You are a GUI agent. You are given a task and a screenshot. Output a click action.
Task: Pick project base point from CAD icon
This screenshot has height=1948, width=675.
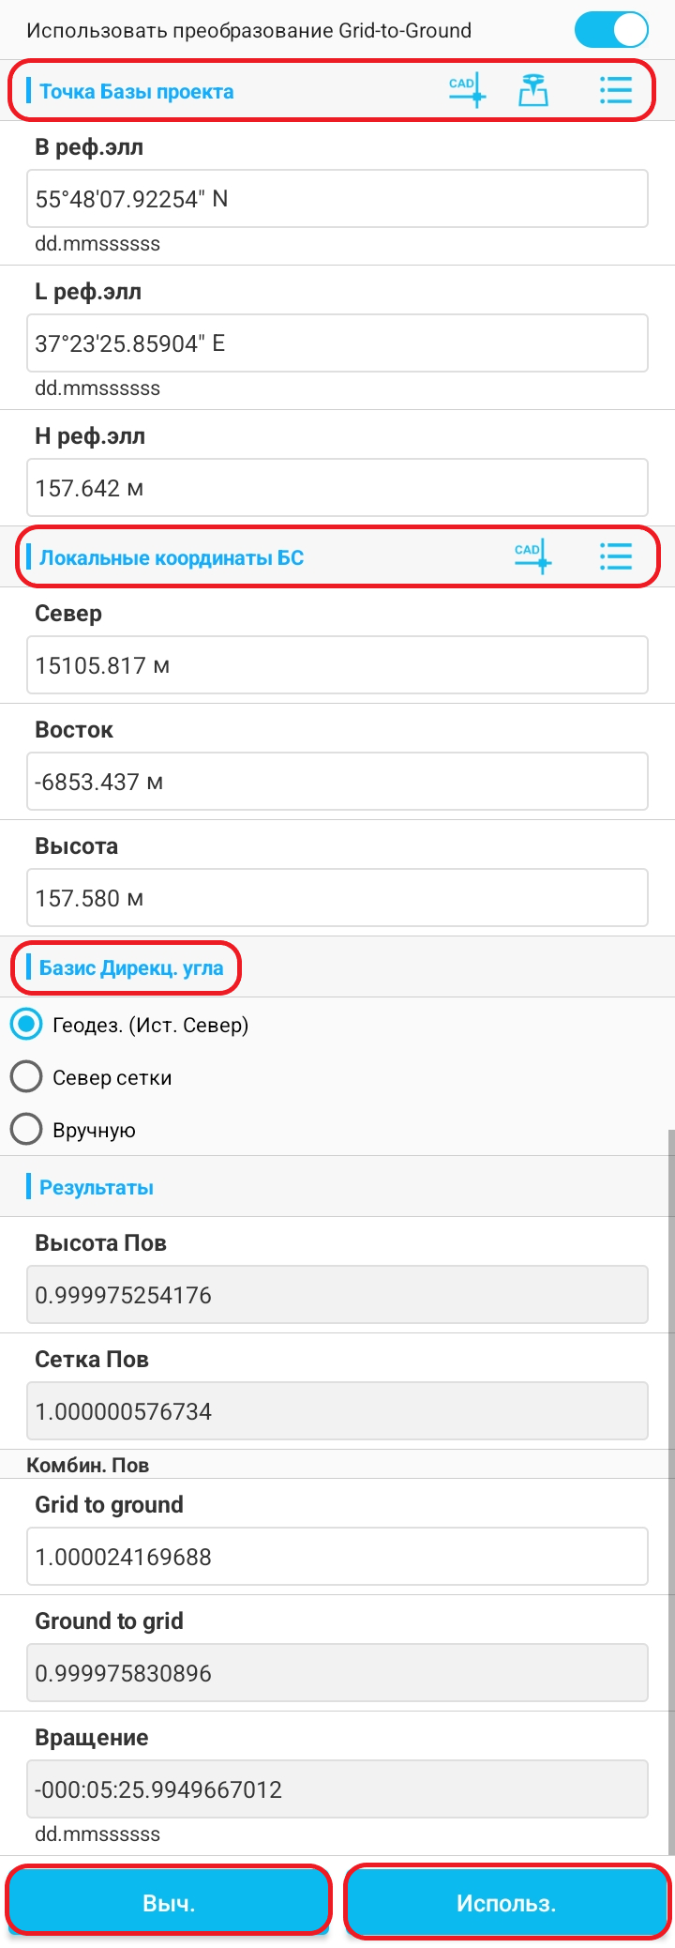click(466, 90)
